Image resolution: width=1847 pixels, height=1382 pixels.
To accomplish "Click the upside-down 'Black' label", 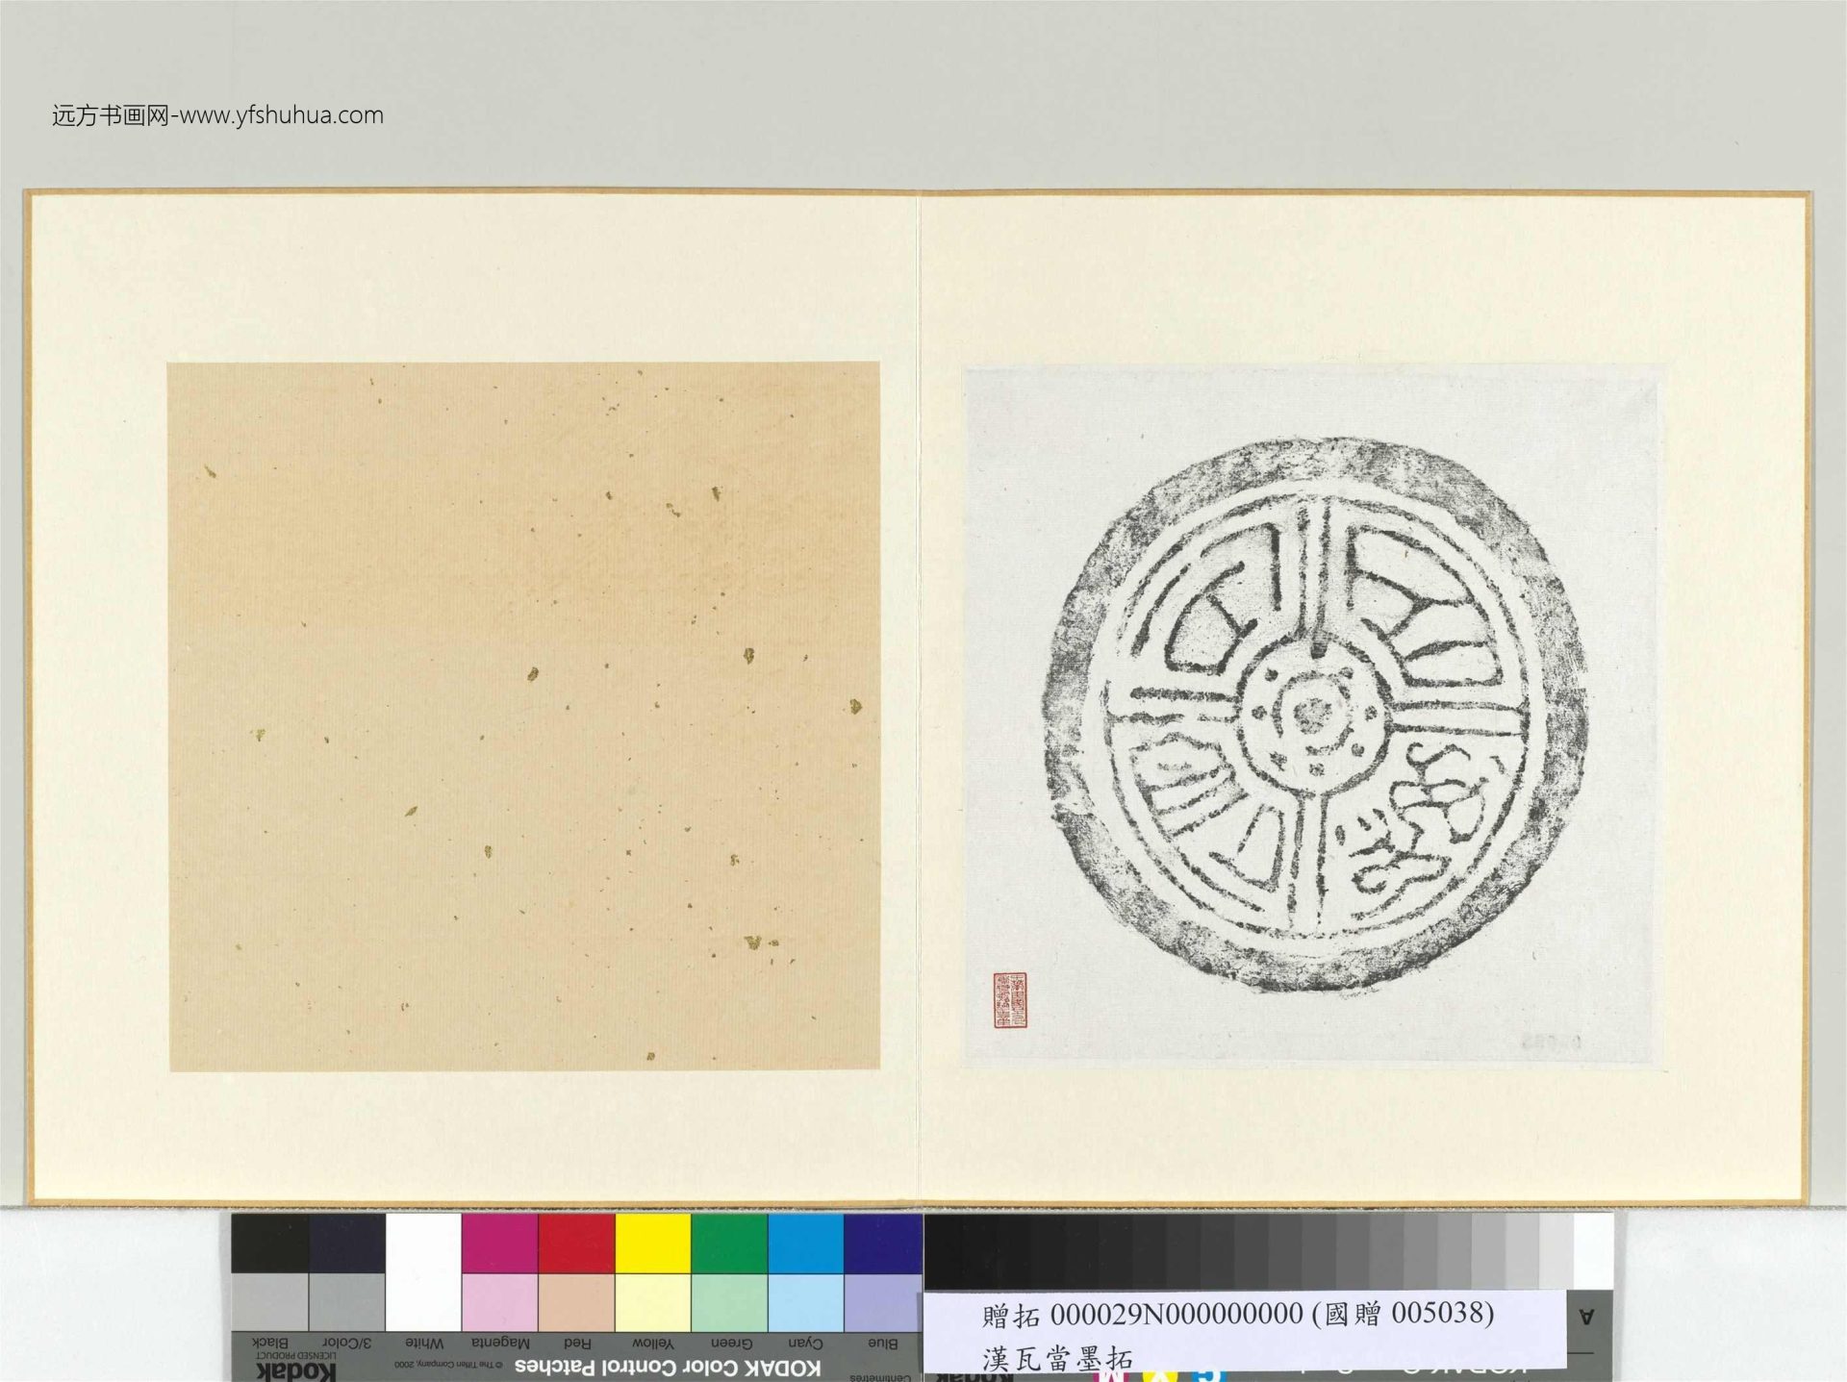I will [x=269, y=1343].
